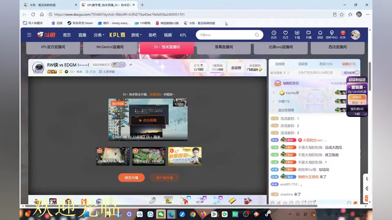Click the 客户端开播 button
Image resolution: width=392 pixels, height=220 pixels.
pos(164,178)
